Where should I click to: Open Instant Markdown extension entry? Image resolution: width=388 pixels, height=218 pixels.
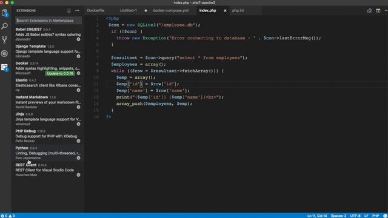[48, 102]
